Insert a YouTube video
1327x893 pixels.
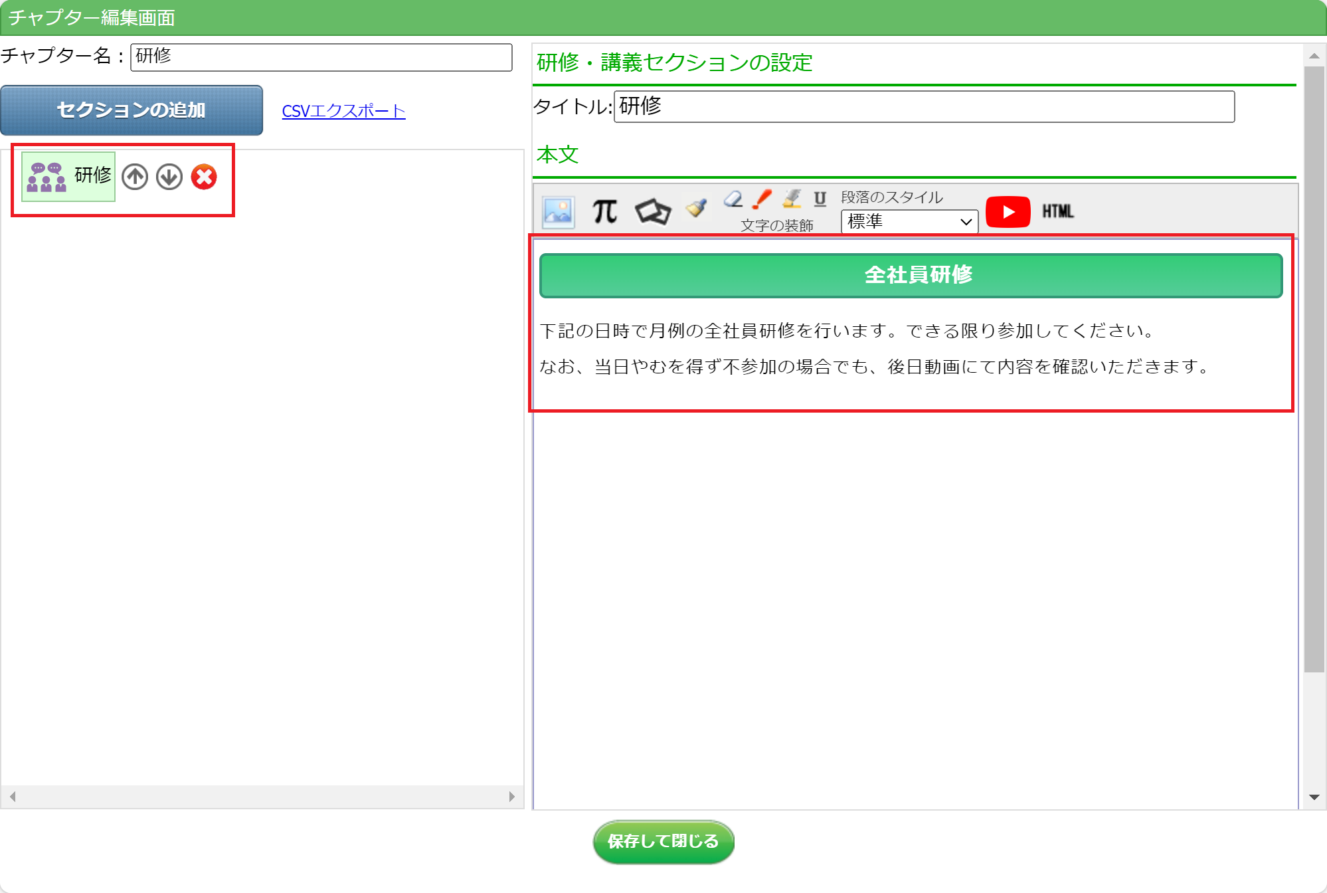coord(1008,212)
